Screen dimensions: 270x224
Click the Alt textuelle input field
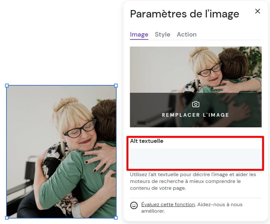click(196, 158)
